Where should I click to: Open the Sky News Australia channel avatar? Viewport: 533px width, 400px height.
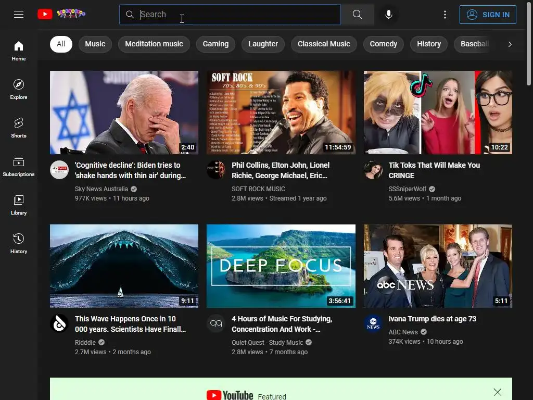pyautogui.click(x=59, y=169)
